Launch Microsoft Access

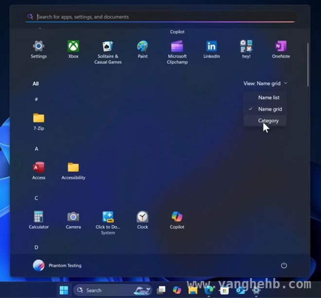coord(39,171)
